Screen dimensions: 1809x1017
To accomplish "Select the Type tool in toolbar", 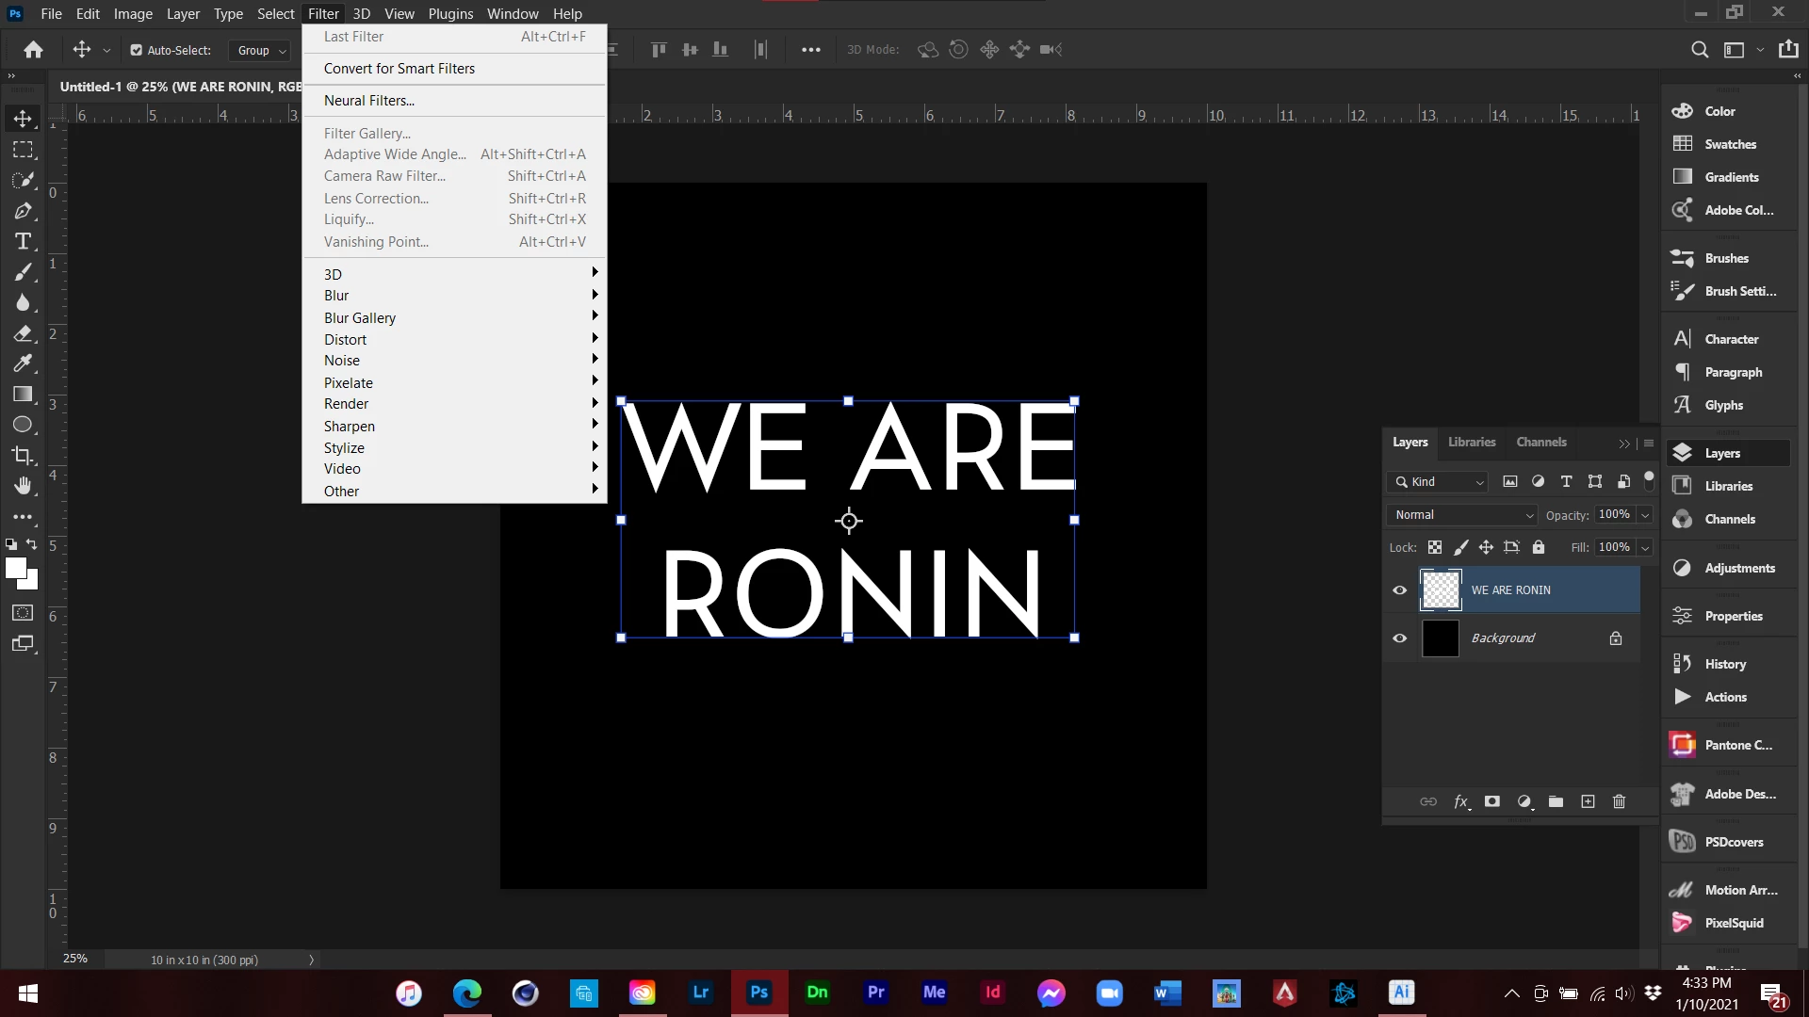I will (23, 242).
